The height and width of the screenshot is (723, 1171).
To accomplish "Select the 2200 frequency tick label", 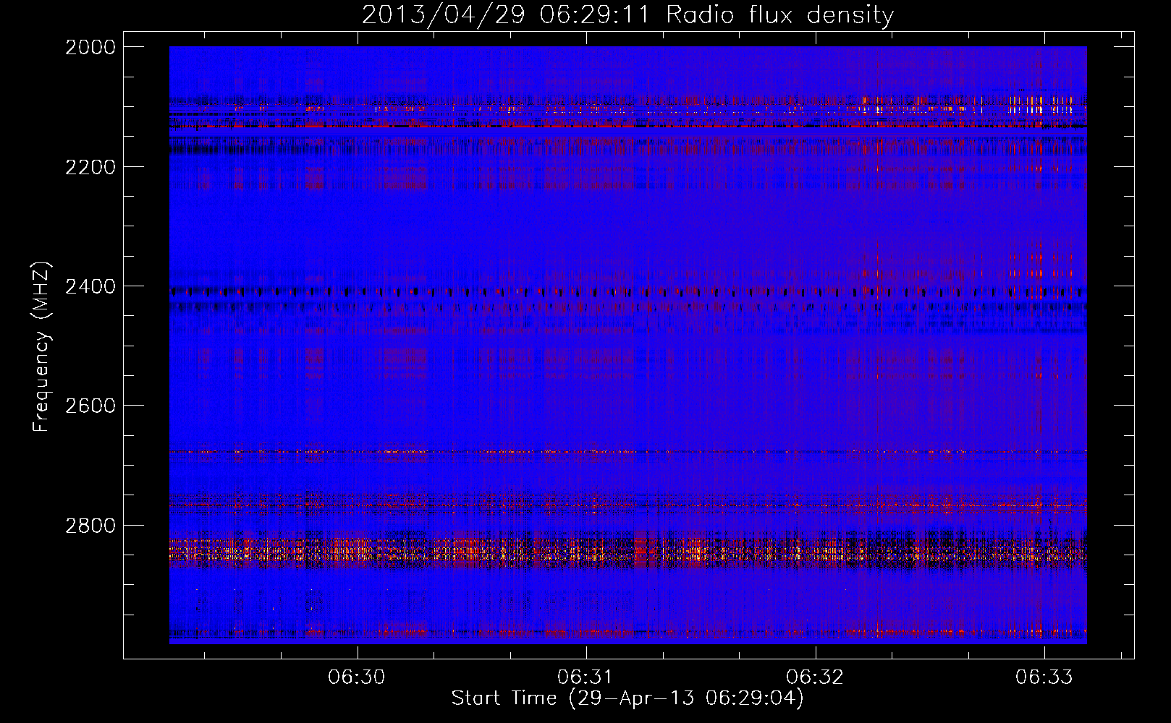I will click(x=90, y=167).
